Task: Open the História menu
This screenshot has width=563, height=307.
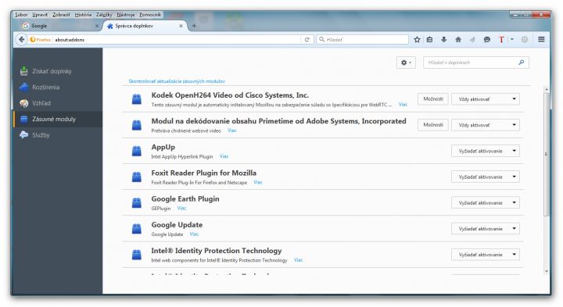Action: 83,15
